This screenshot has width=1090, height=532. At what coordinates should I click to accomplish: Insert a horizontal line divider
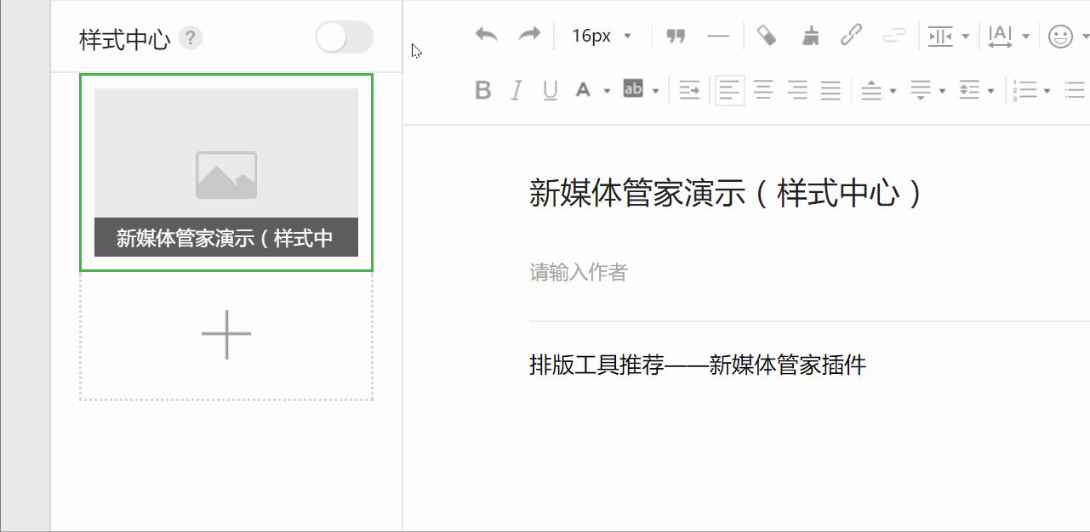click(719, 35)
